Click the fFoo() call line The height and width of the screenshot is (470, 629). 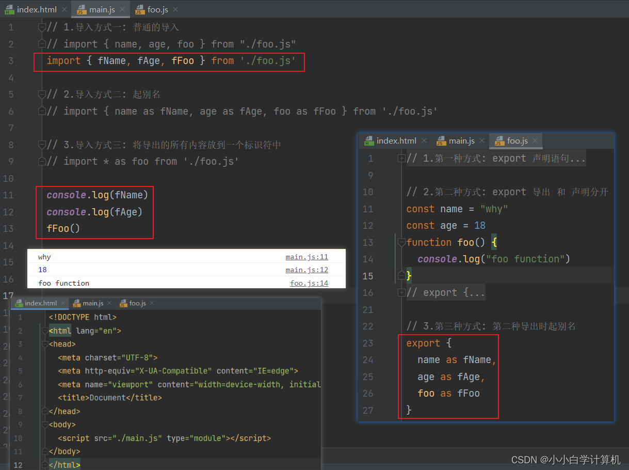(63, 229)
